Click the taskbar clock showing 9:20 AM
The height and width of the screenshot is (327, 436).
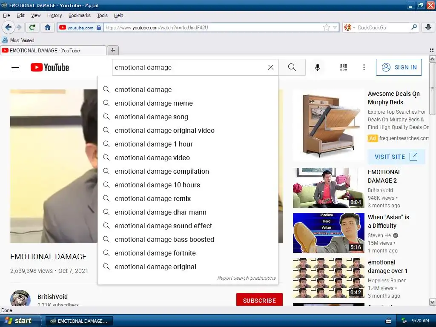(420, 321)
